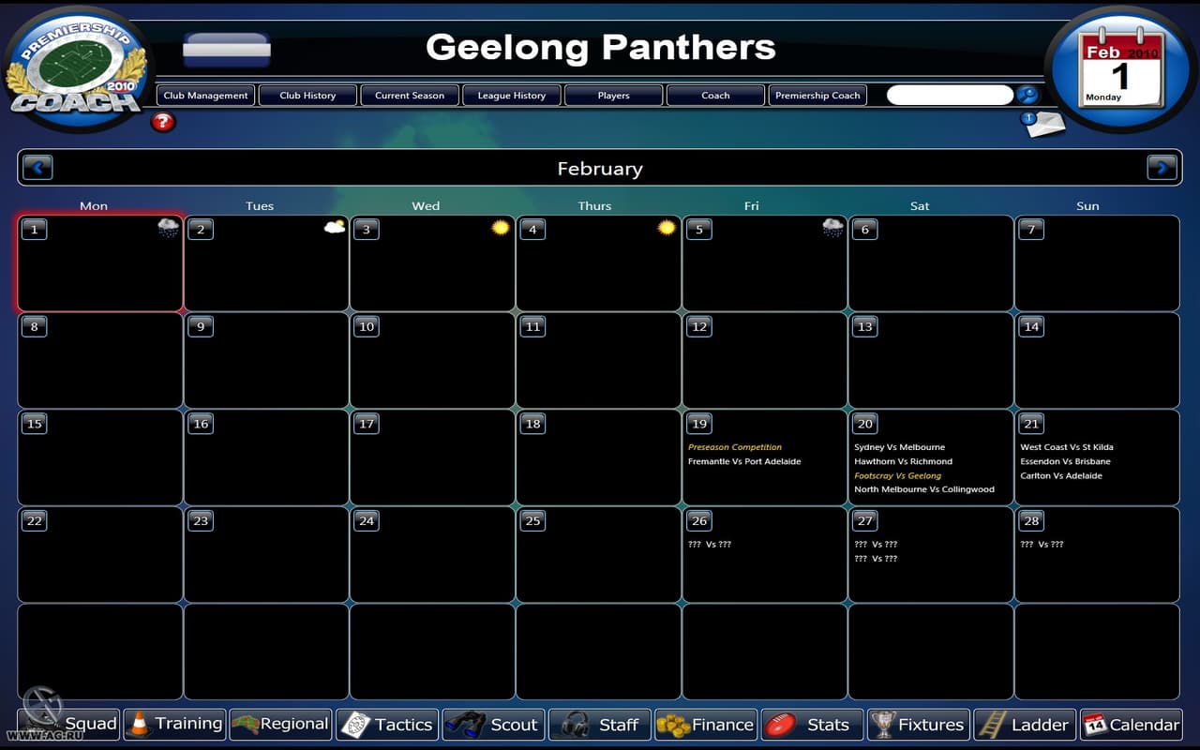
Task: Click the sunny weather icon on day 3
Action: (x=501, y=228)
